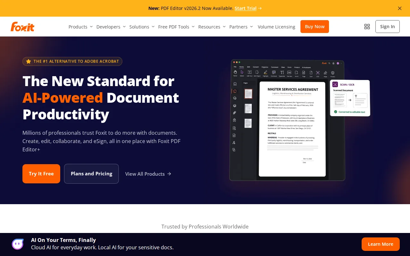Pick the Highlight tool icon

point(266,72)
